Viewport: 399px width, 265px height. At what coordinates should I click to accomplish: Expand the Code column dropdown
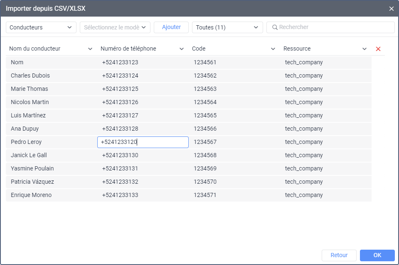click(273, 49)
